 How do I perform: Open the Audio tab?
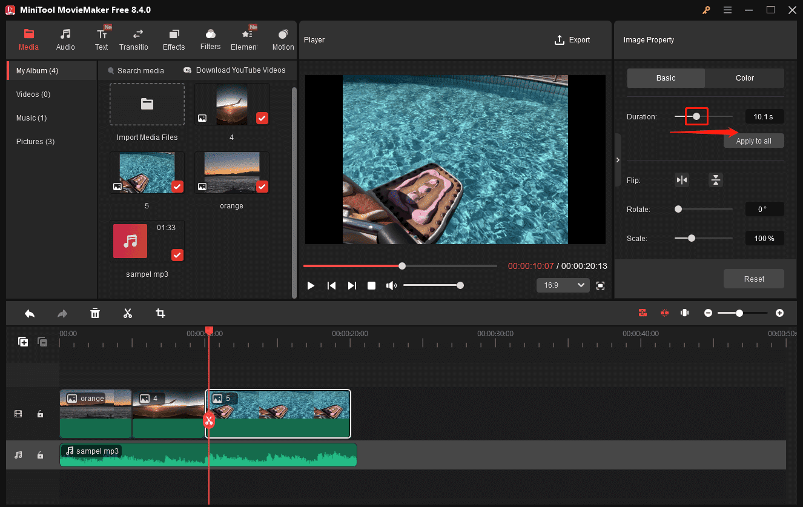(x=65, y=39)
